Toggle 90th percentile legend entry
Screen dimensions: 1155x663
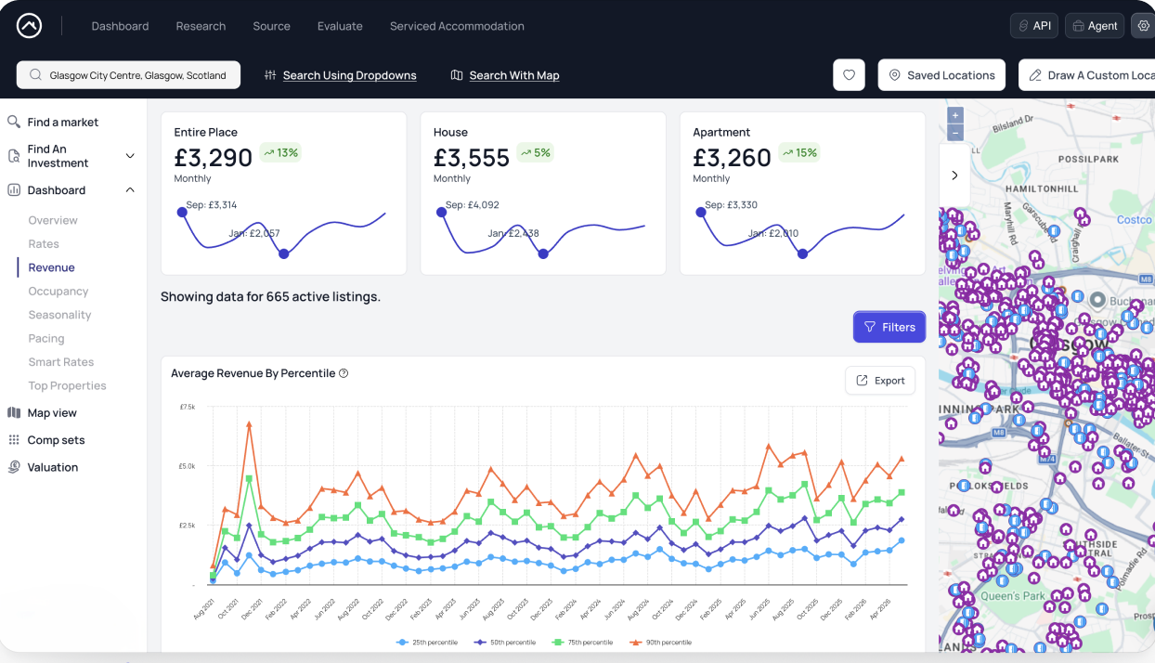coord(660,643)
